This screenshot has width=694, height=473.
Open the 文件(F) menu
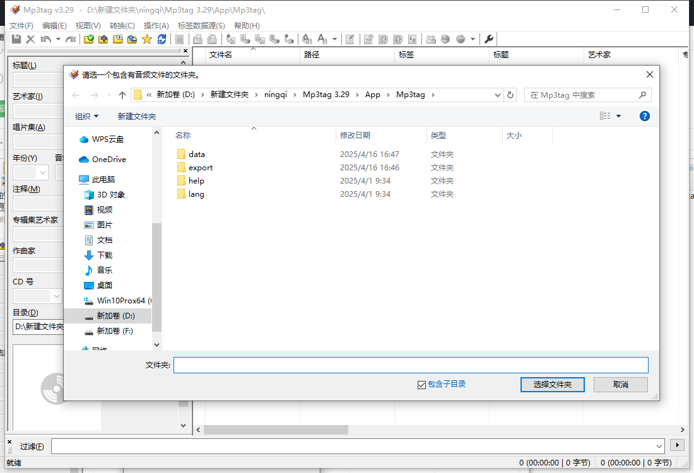click(x=21, y=26)
